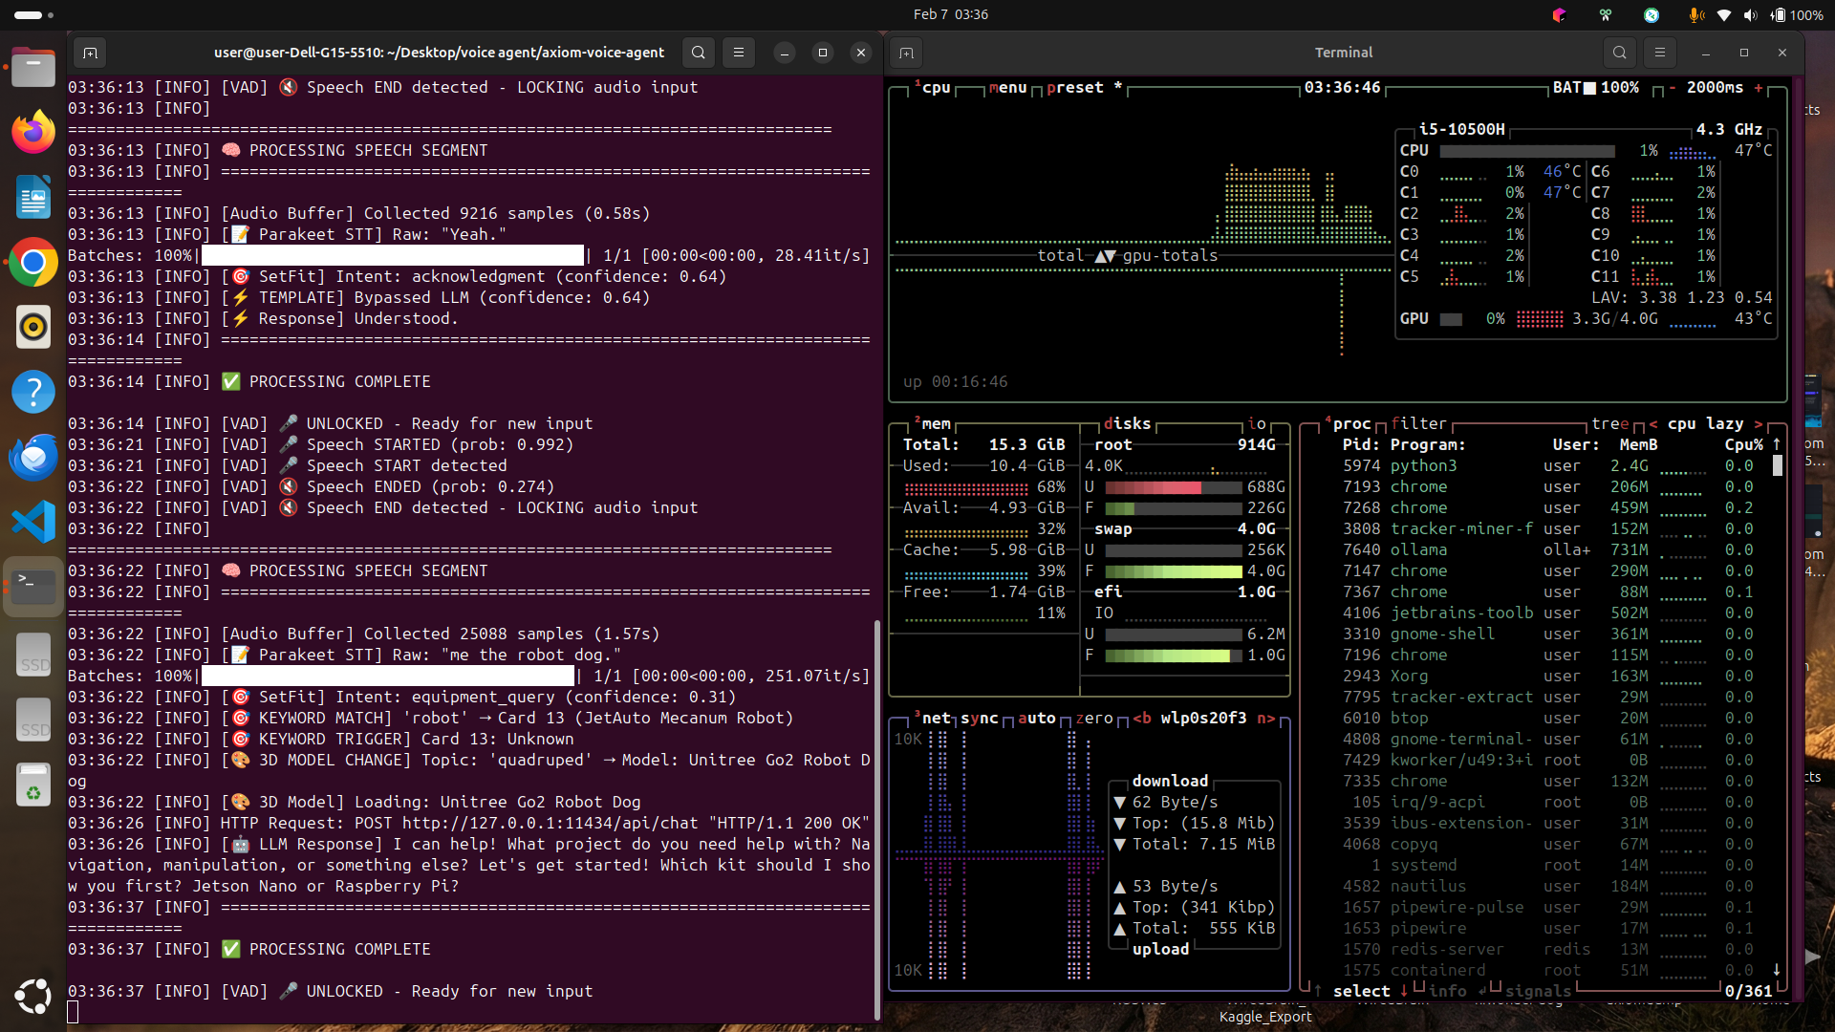The height and width of the screenshot is (1032, 1835).
Task: Increase update interval with plus beside 2000ms
Action: click(x=1759, y=87)
